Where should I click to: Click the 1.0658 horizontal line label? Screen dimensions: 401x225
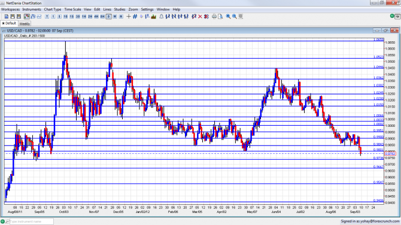379,39
